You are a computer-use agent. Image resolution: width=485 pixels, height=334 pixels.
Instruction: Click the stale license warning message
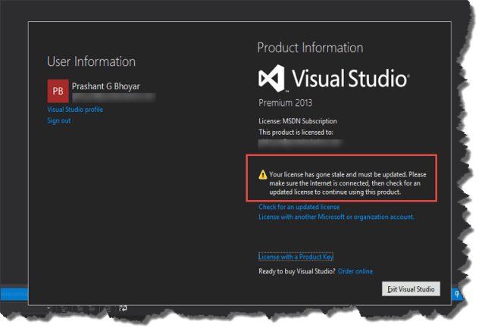coord(349,183)
